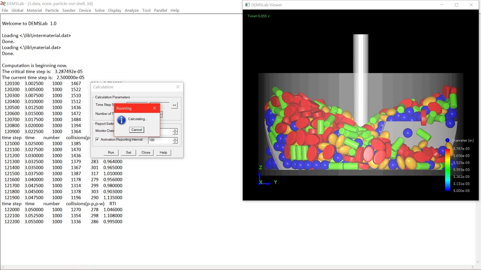Open the Global menu
This screenshot has height=270, width=481.
pos(17,10)
